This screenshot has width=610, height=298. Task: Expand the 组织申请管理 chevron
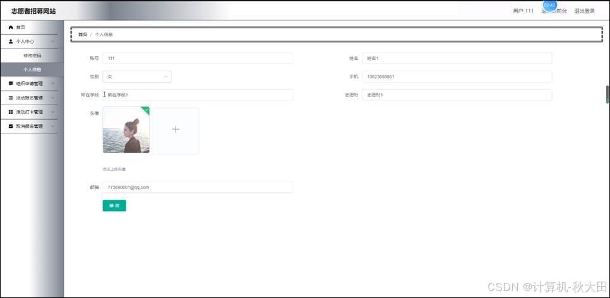[52, 83]
